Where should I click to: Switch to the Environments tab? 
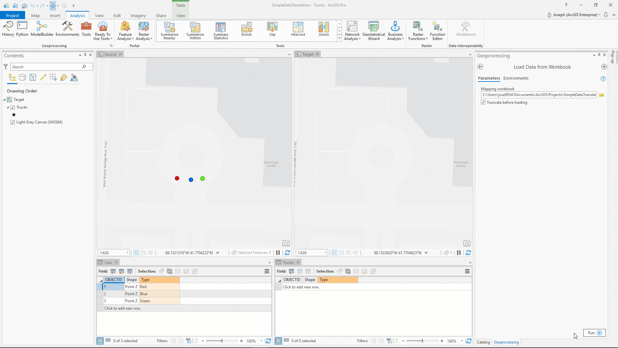516,78
